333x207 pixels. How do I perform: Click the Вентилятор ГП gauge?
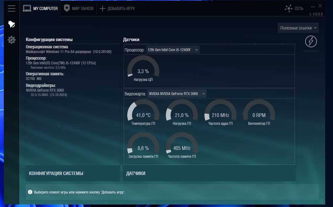click(x=259, y=113)
